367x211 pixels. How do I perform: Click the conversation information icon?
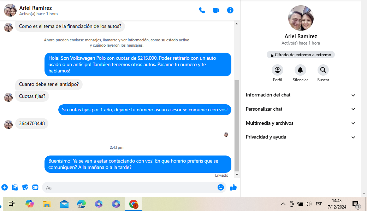[x=230, y=10]
